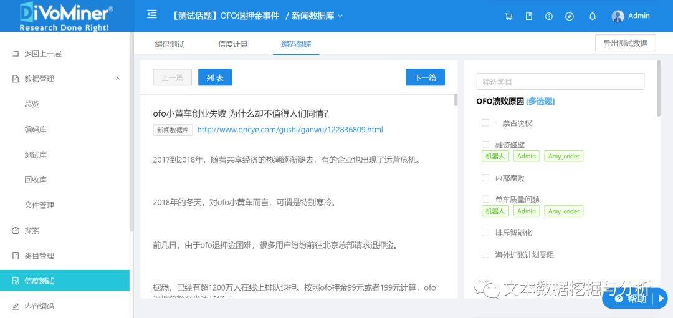Click the OFO溃败原因 heading
673x318 pixels.
coord(500,102)
